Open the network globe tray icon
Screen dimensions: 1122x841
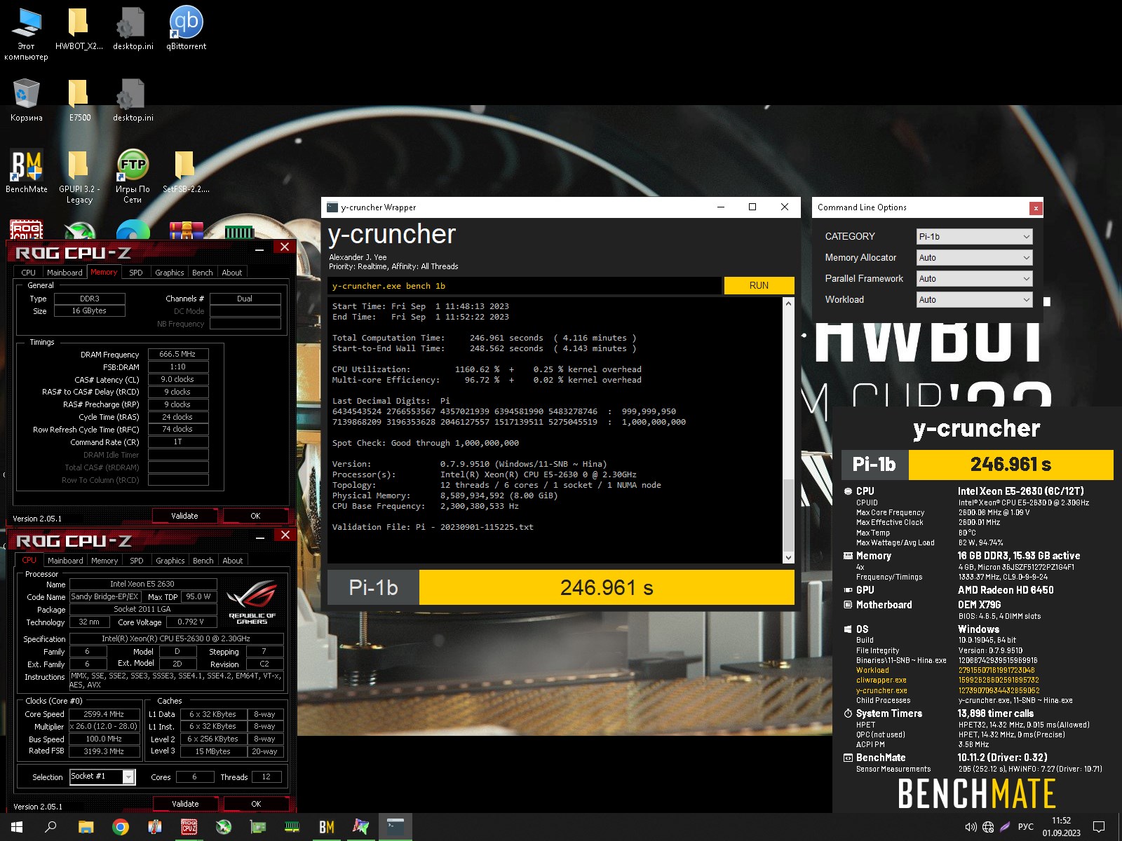click(x=988, y=827)
